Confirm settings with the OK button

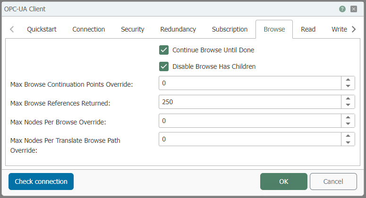pyautogui.click(x=283, y=181)
